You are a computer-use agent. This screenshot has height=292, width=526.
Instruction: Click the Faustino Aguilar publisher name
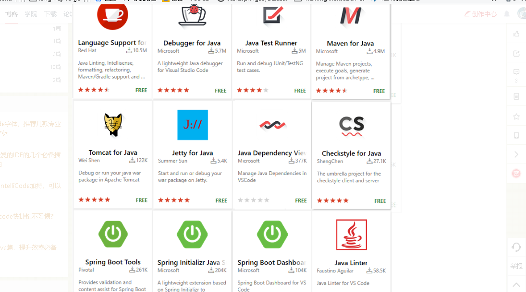(335, 270)
